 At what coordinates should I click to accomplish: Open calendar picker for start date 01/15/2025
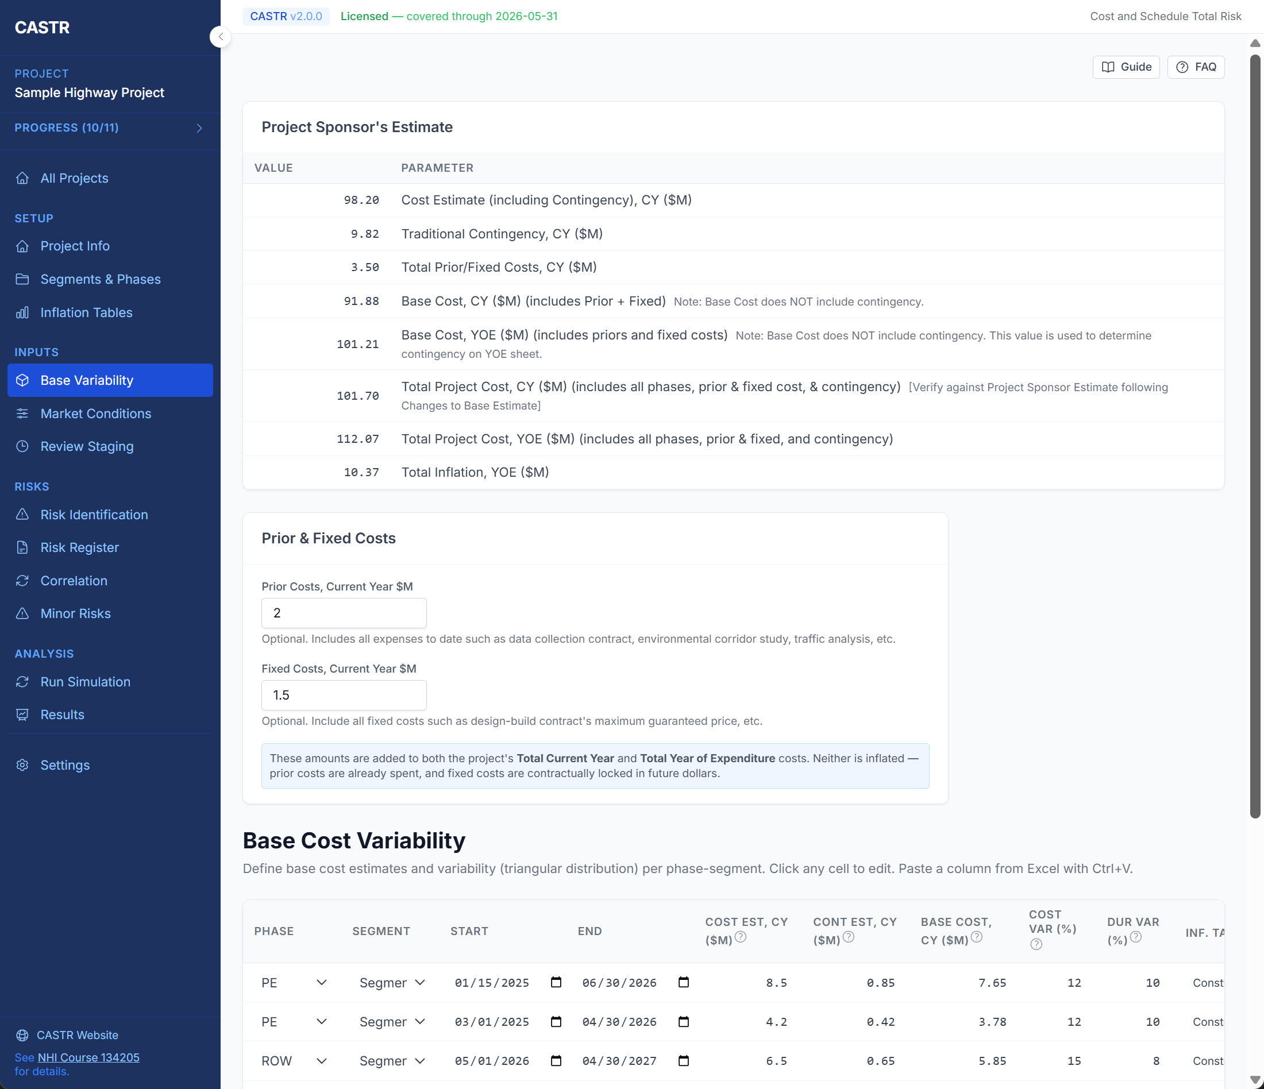(556, 982)
